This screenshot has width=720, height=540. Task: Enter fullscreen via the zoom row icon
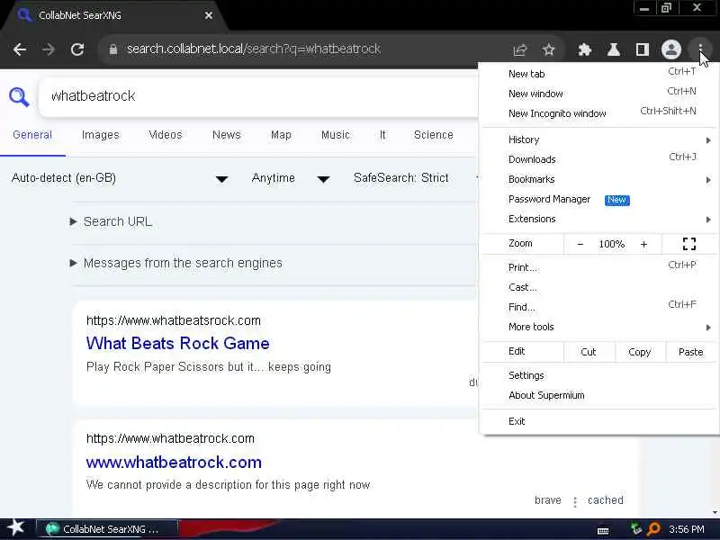tap(689, 244)
